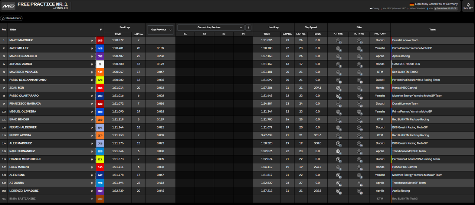Screen dimensions: 475x205
Task: Click Brad Binder front tyre icon
Action: [338, 120]
